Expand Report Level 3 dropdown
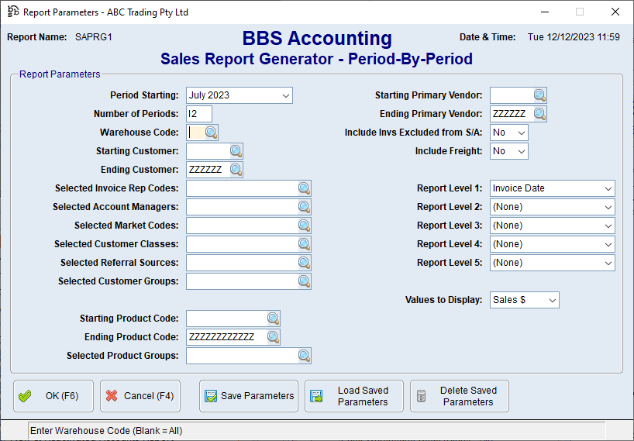634x441 pixels. [x=608, y=226]
